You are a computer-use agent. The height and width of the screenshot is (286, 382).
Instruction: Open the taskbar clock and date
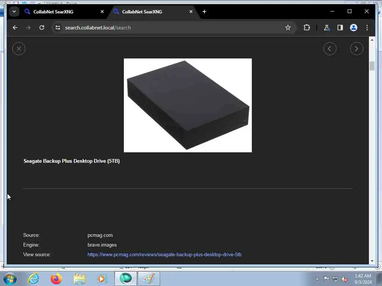tap(363, 279)
